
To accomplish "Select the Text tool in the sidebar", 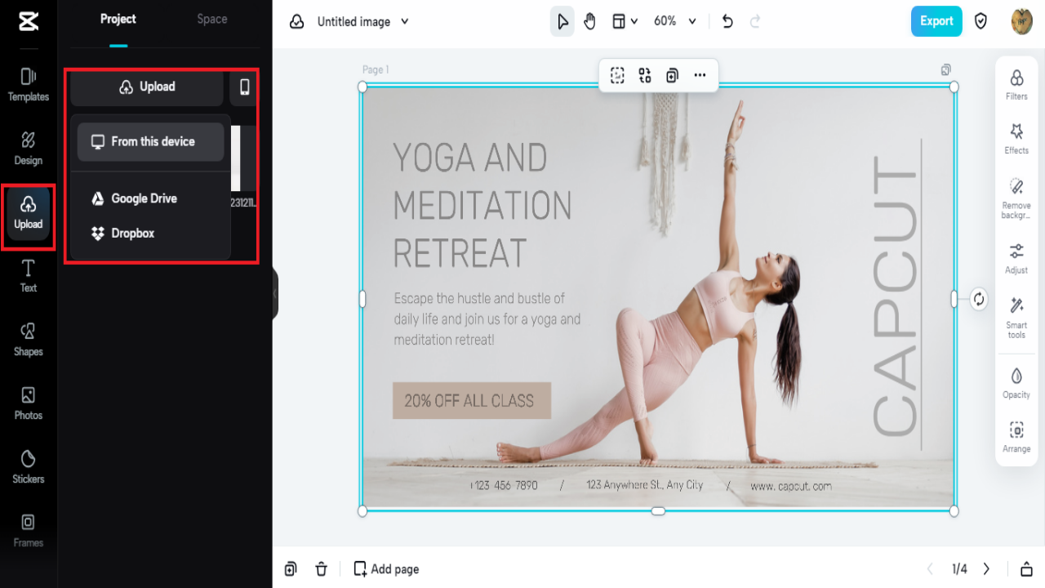I will click(28, 277).
